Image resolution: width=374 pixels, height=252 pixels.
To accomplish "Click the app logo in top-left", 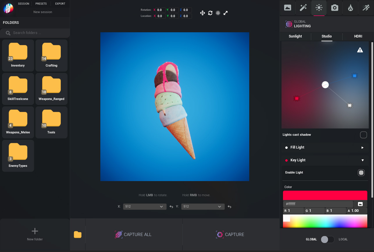I will [x=8, y=8].
